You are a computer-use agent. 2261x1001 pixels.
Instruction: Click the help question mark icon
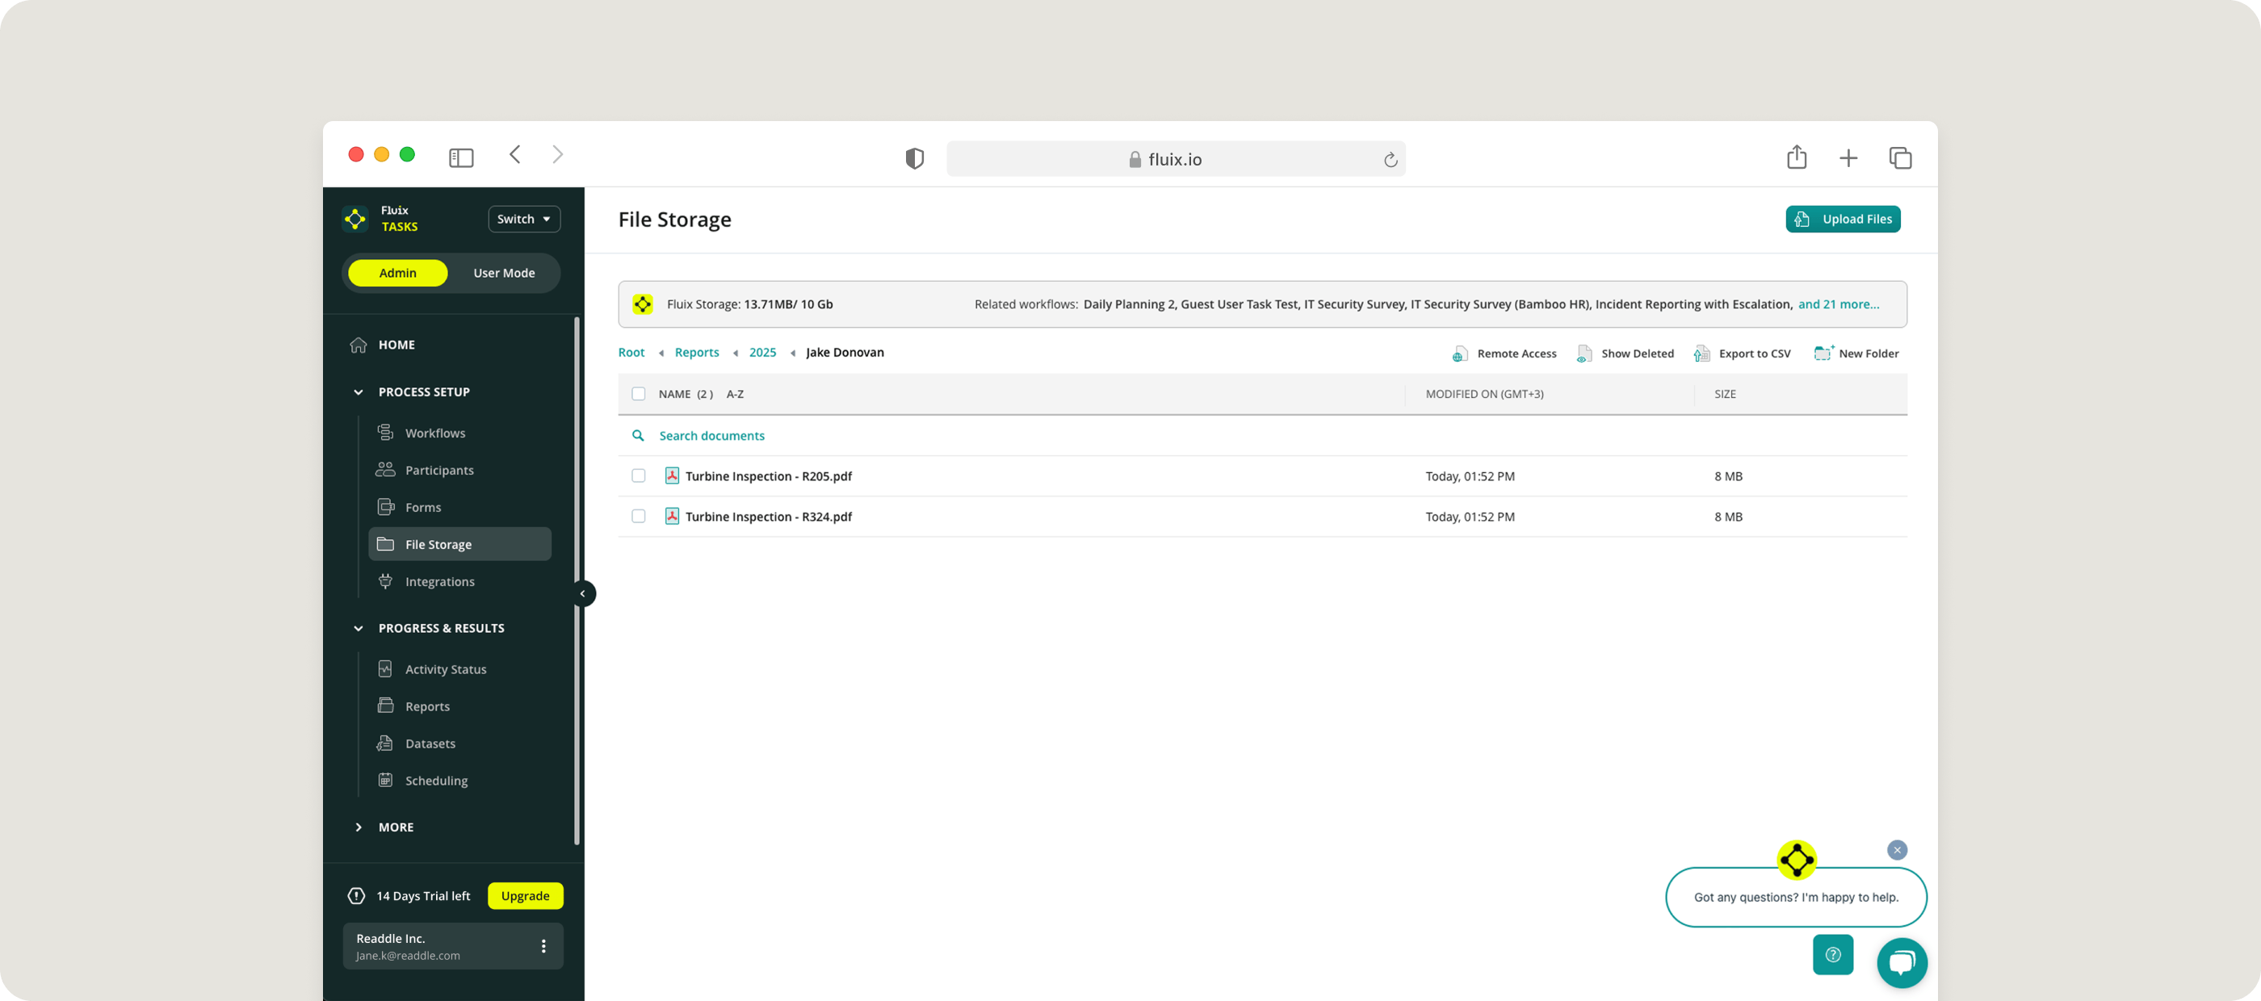(1833, 954)
